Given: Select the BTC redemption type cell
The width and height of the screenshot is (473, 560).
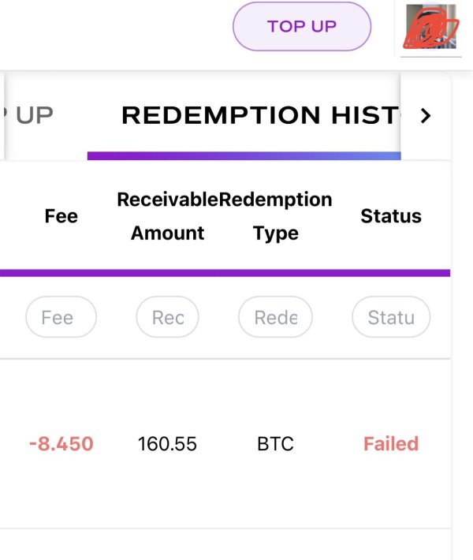Looking at the screenshot, I should click(x=275, y=444).
